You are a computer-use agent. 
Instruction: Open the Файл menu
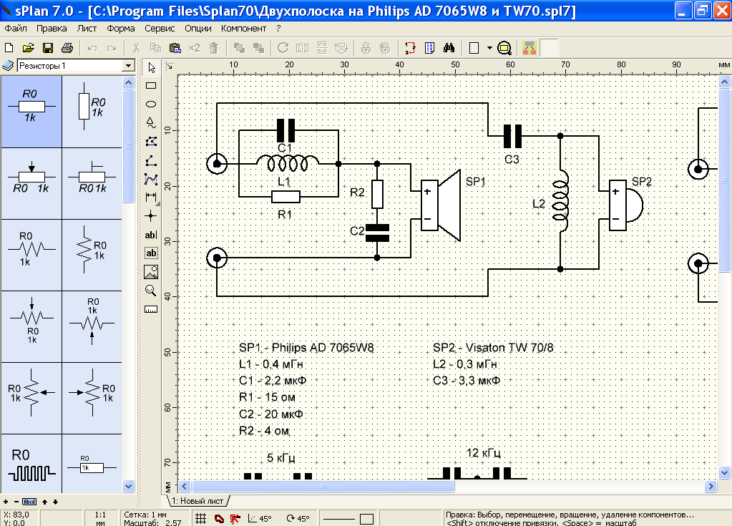(x=16, y=28)
